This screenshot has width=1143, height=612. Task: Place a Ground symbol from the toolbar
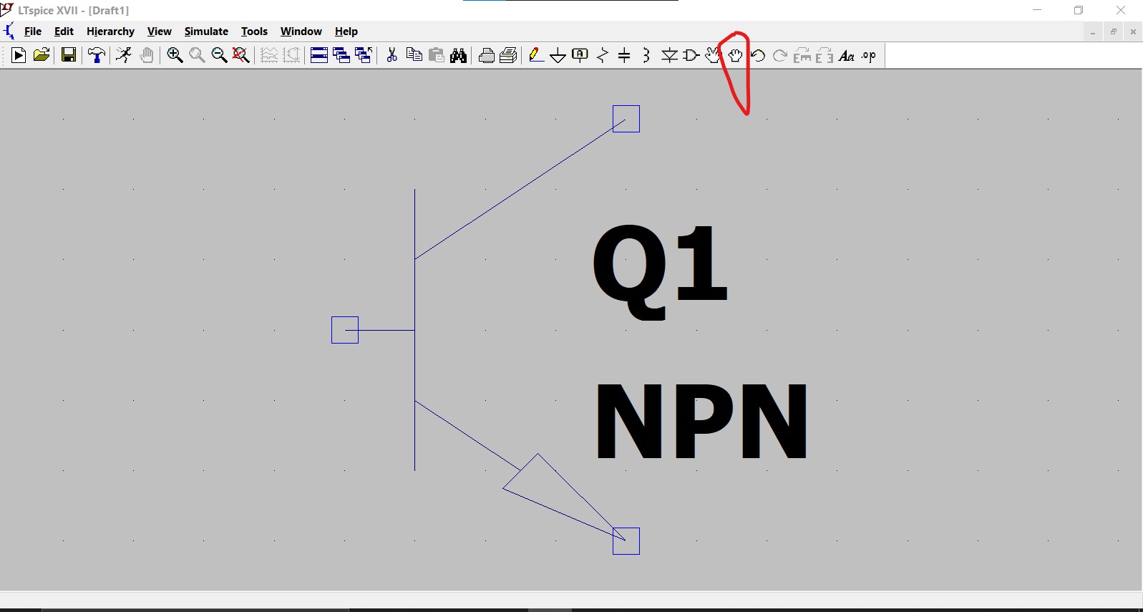coord(558,56)
